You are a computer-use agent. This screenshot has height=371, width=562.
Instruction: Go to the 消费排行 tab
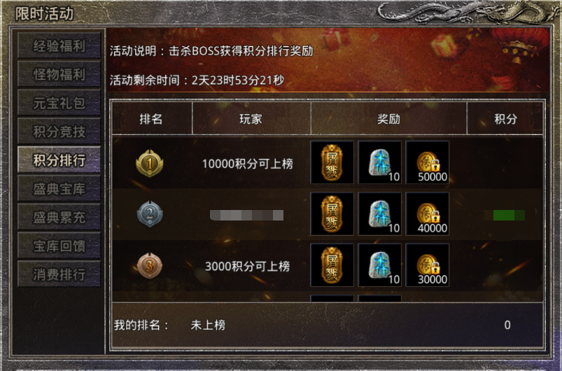tap(59, 274)
